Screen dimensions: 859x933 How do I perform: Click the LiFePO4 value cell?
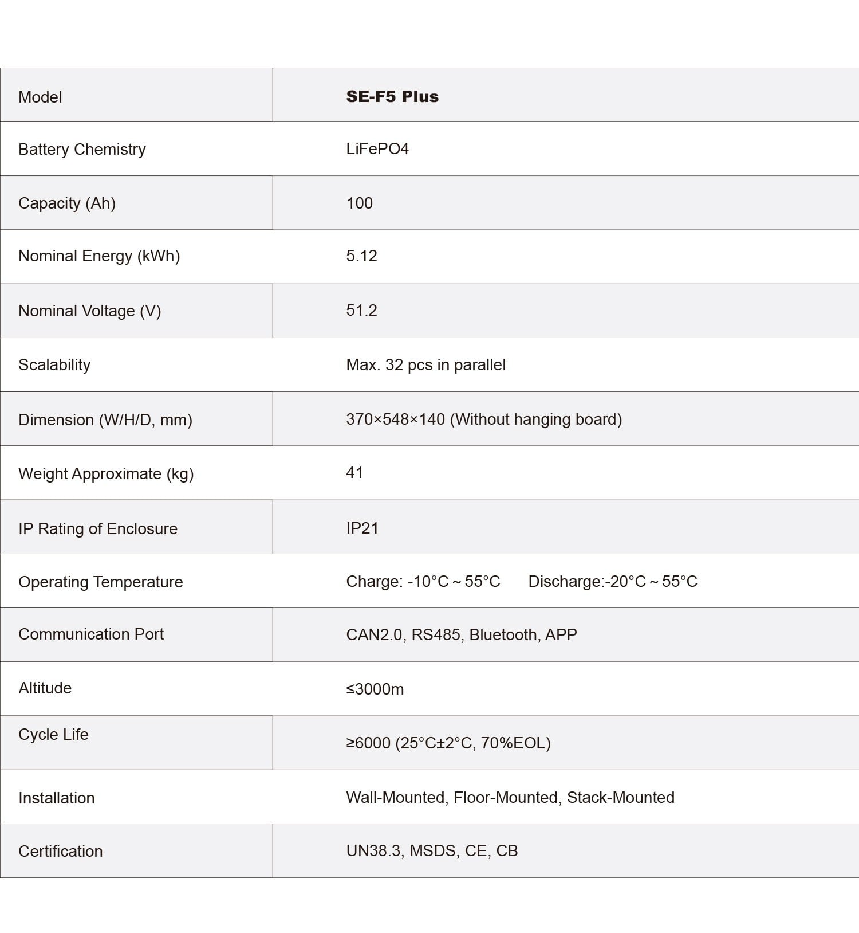tap(377, 149)
